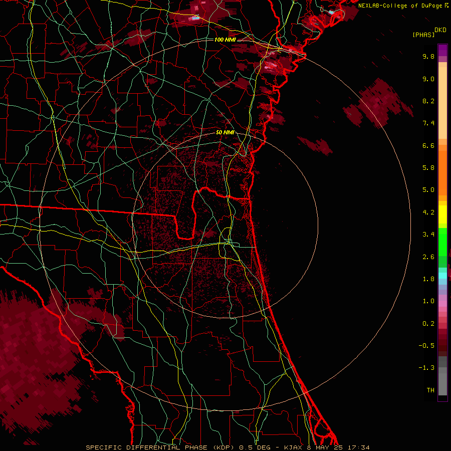This screenshot has height=451, width=451.
Task: Select the 9.8 value on the KDP scale
Action: tap(428, 56)
